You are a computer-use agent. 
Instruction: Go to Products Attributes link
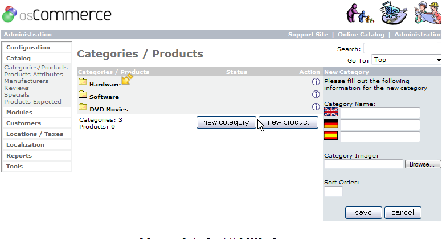point(34,75)
